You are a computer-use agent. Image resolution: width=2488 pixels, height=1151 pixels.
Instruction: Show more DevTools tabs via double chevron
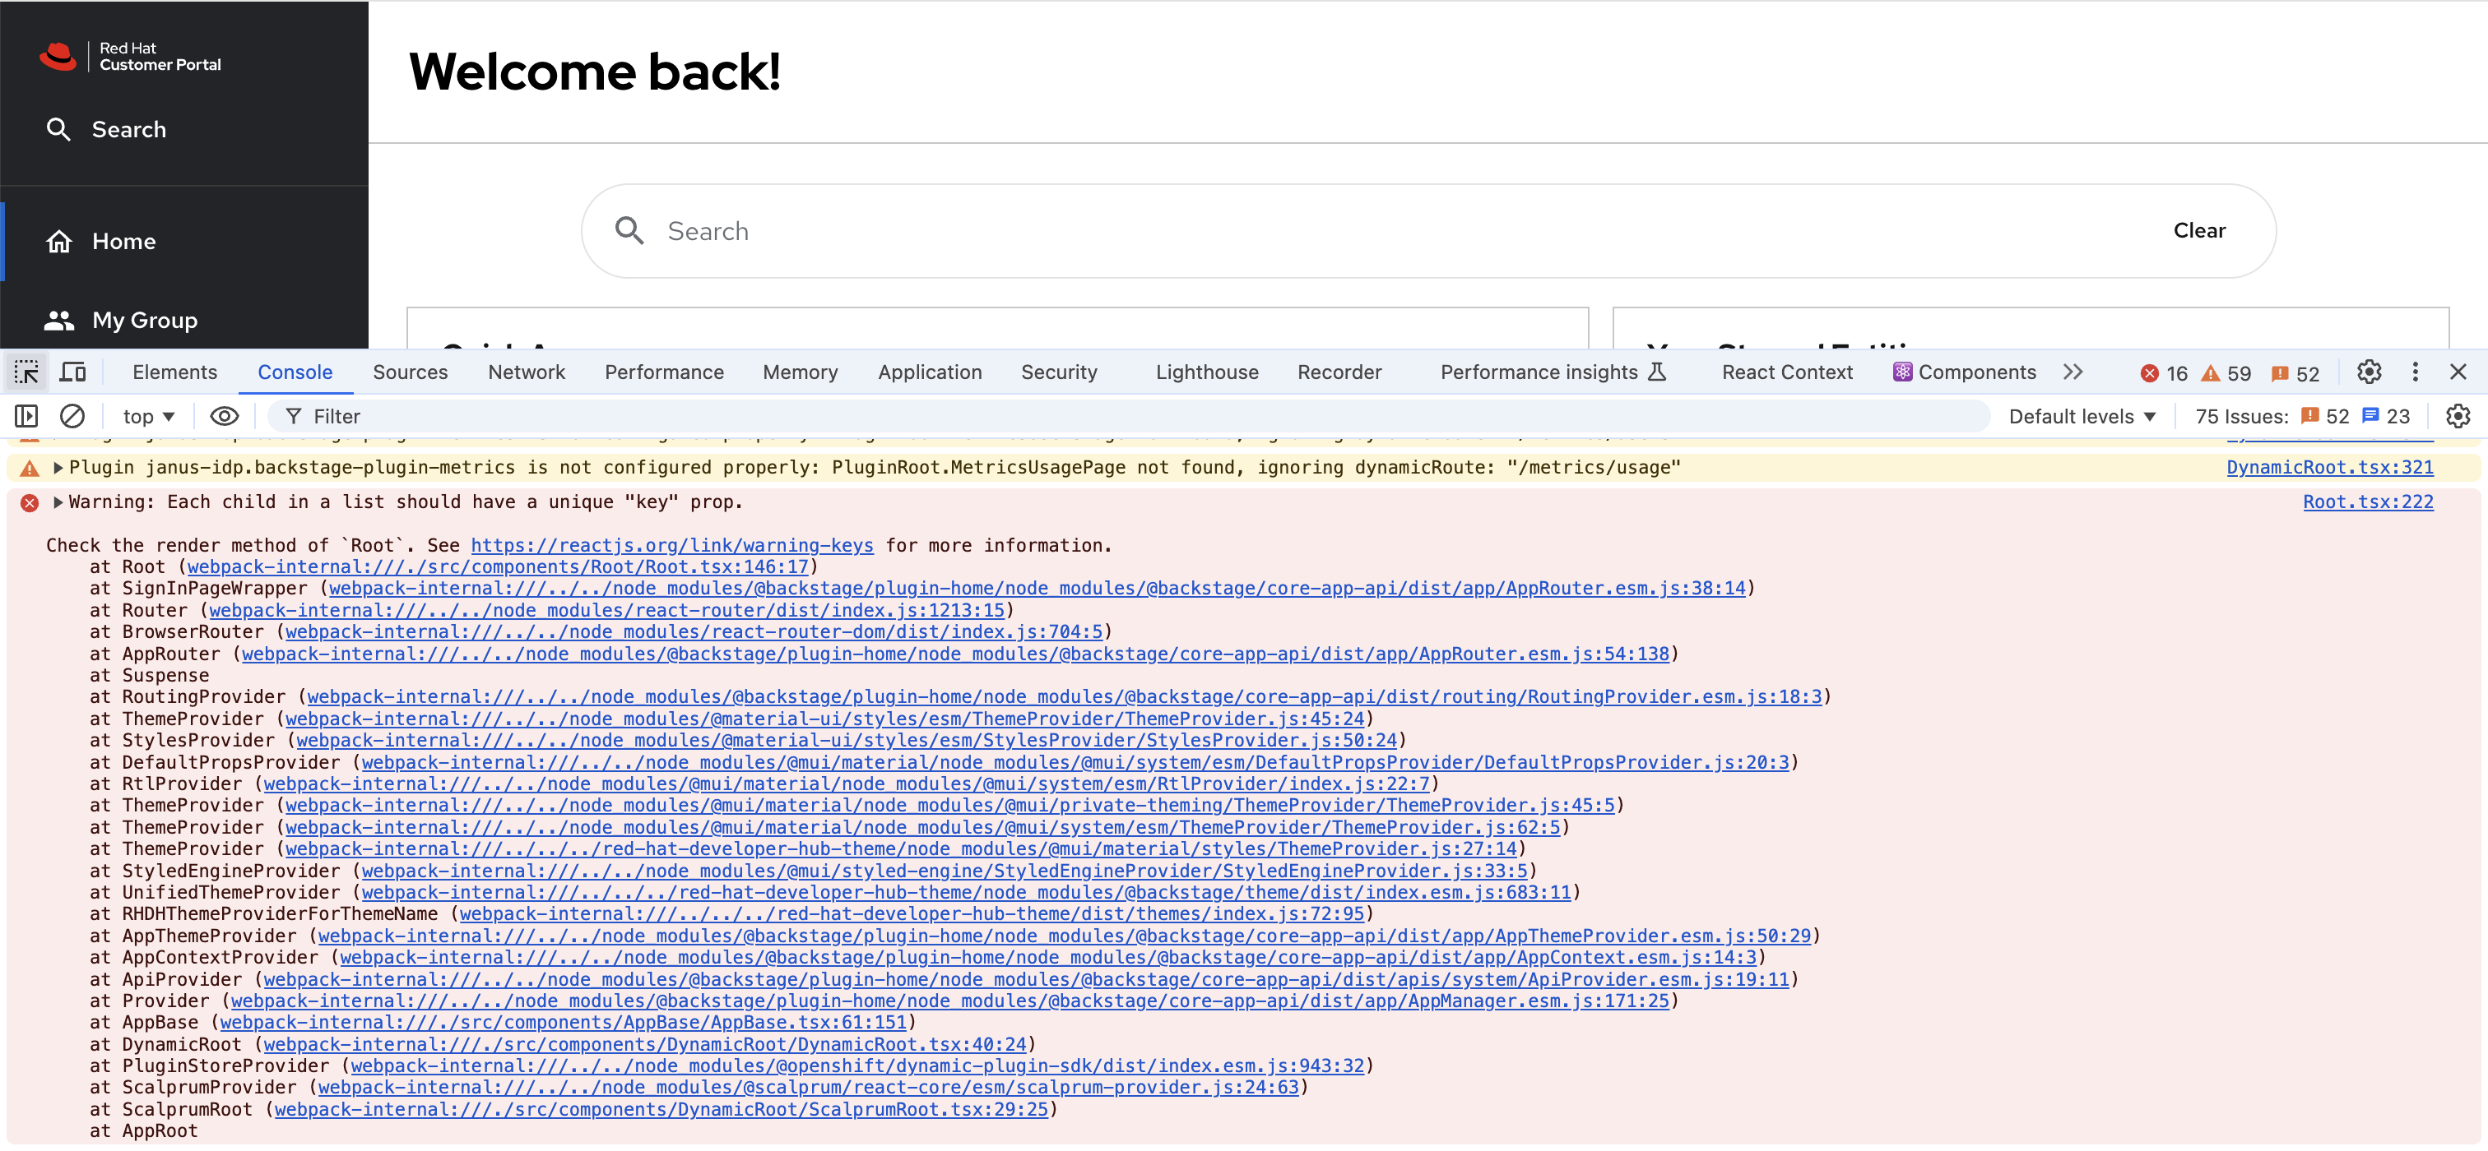coord(2073,372)
